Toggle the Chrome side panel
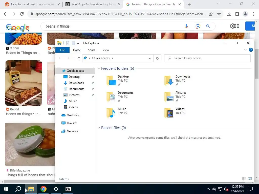Image resolution: width=259 pixels, height=194 pixels. click(x=237, y=14)
